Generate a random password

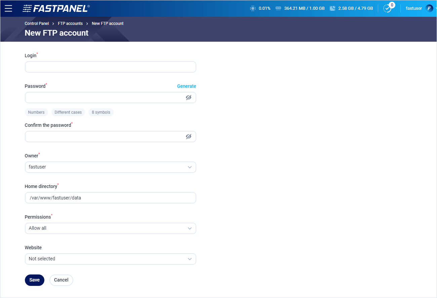click(187, 86)
